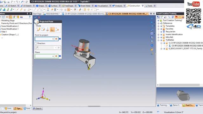Close the operations panel with X
The height and width of the screenshot is (114, 203).
pos(30,14)
